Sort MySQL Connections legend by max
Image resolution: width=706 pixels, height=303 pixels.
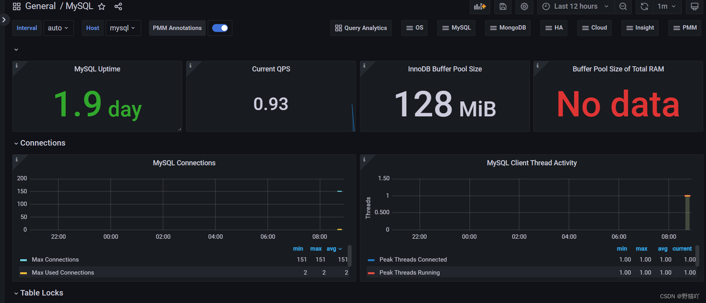[x=316, y=249]
